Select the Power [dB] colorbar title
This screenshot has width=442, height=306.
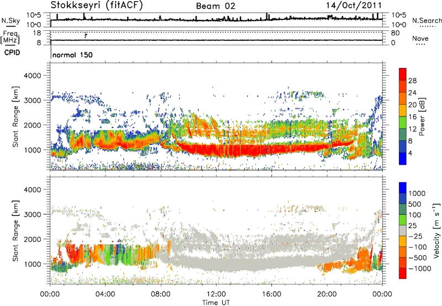(x=422, y=117)
